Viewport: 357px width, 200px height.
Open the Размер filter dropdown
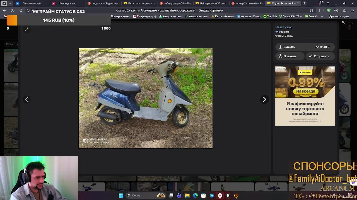coord(12,44)
